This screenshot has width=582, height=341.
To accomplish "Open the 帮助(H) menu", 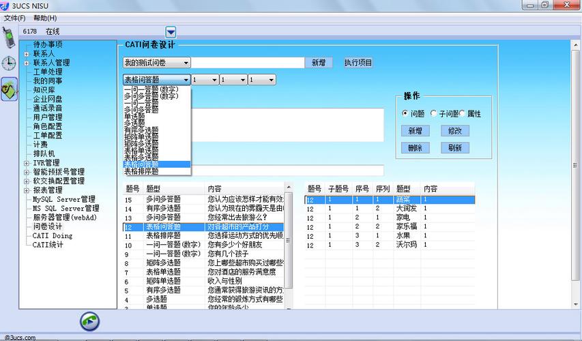I will tap(45, 18).
